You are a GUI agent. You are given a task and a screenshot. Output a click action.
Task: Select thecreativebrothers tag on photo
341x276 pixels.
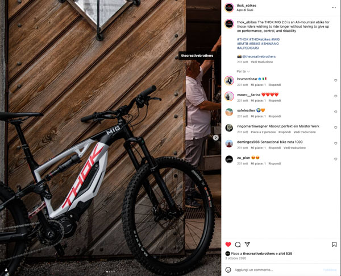197,56
